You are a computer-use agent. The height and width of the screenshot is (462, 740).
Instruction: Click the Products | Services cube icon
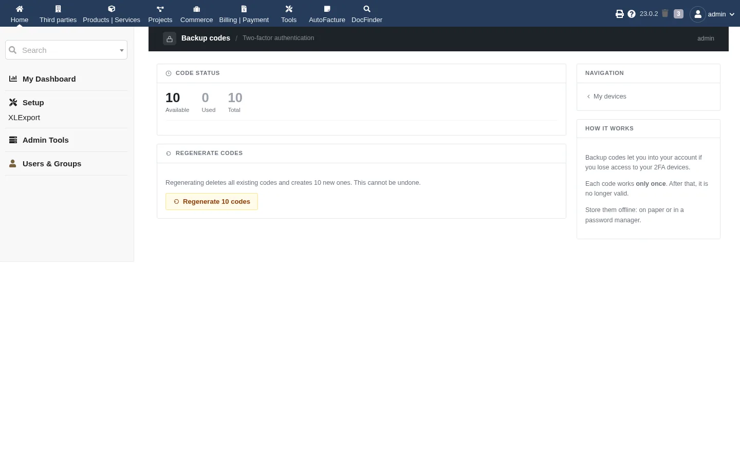(112, 9)
